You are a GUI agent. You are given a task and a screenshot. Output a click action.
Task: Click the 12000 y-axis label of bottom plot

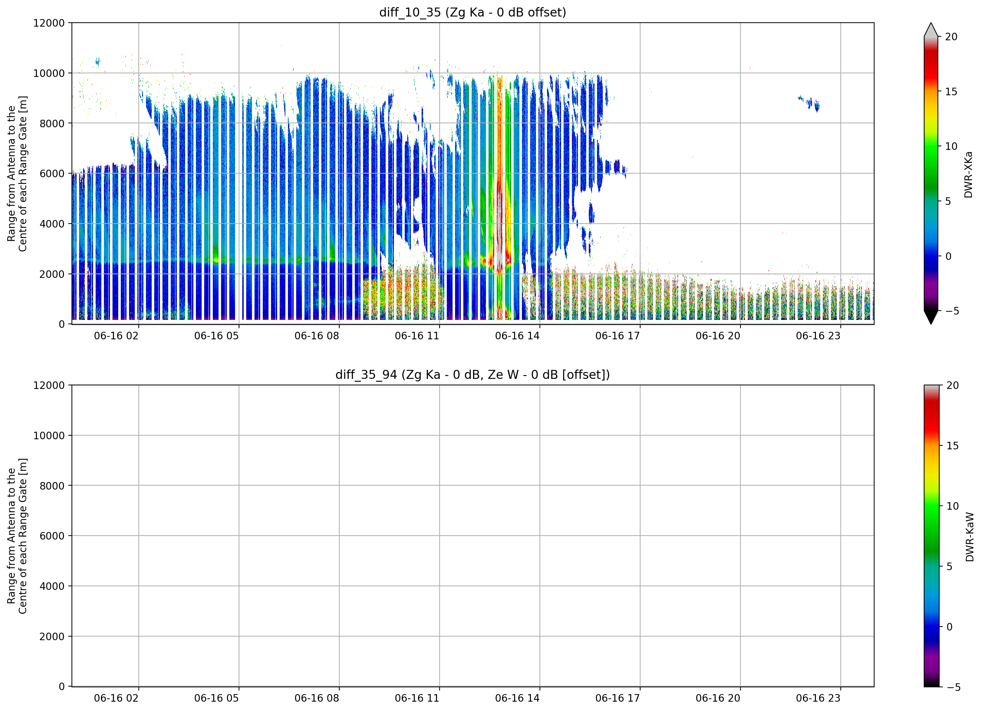pos(49,385)
